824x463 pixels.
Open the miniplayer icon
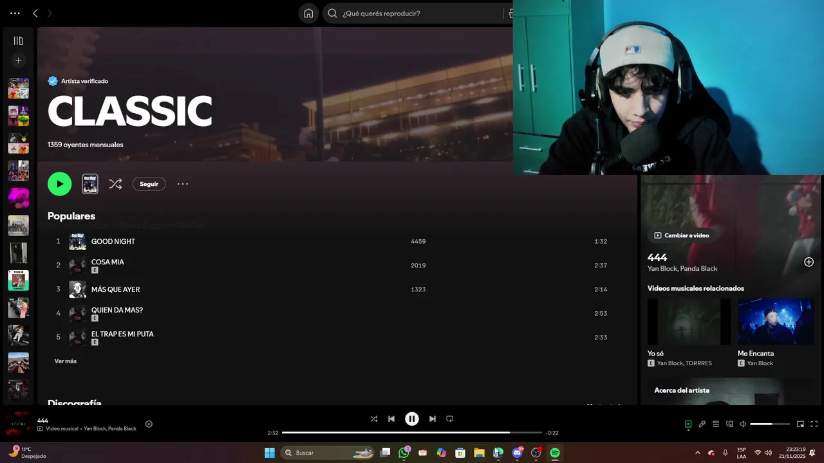(800, 424)
